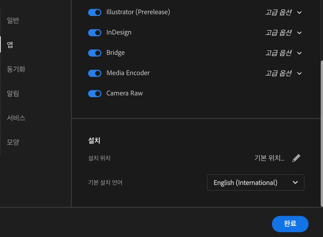Toggle the InDesign auto-update switch
This screenshot has width=323, height=237.
(95, 33)
